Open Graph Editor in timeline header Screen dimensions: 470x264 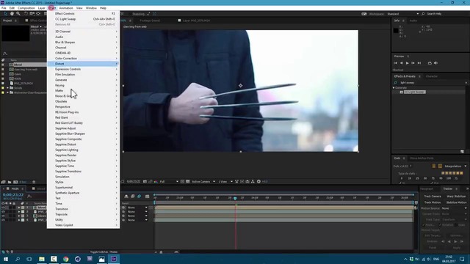[x=147, y=197]
